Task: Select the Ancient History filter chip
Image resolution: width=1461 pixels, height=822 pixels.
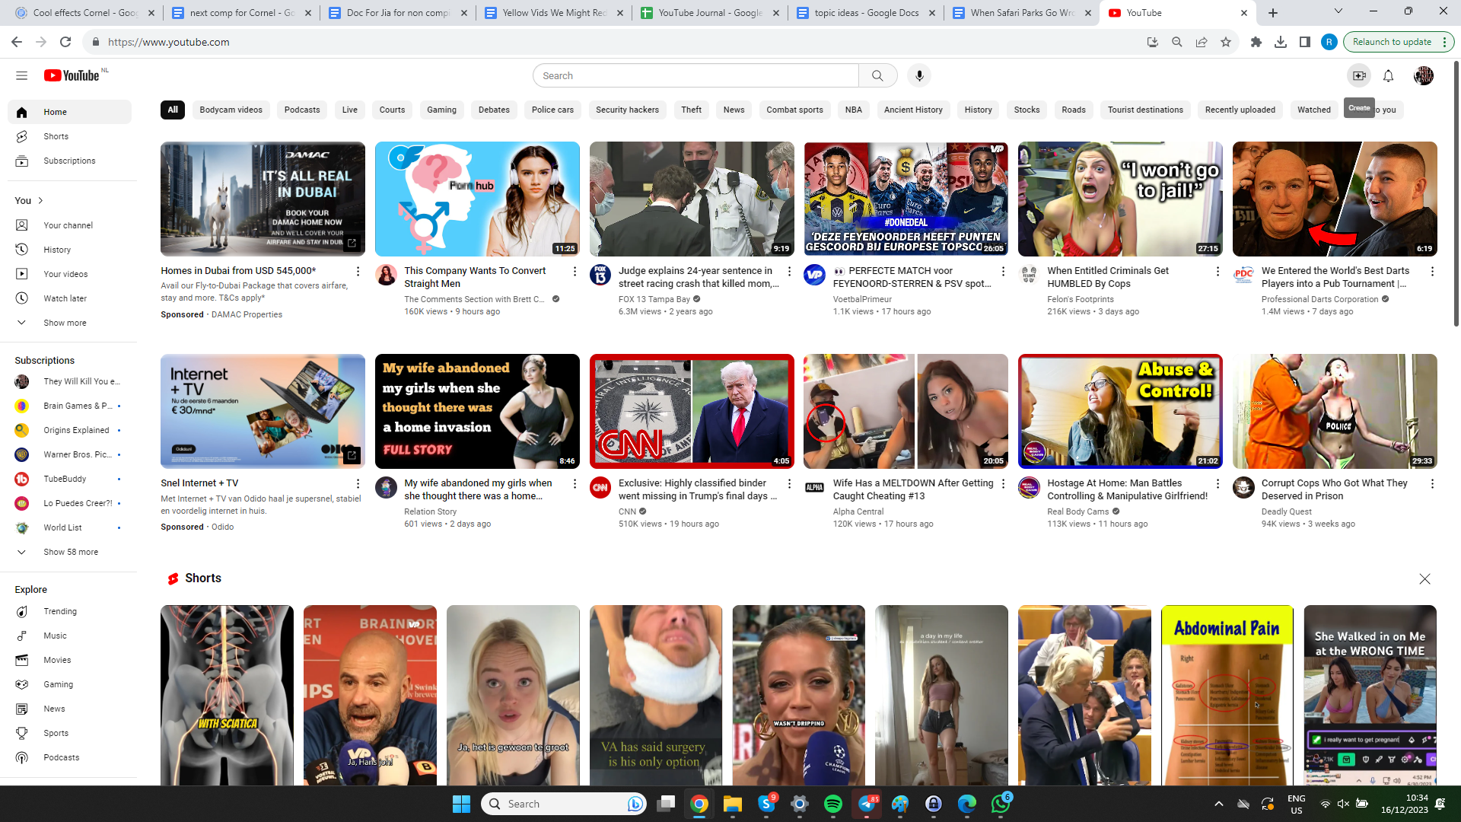Action: 913,110
